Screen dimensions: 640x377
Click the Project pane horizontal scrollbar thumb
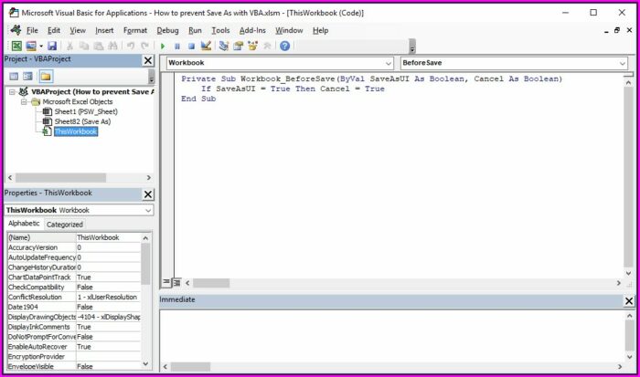[x=60, y=178]
